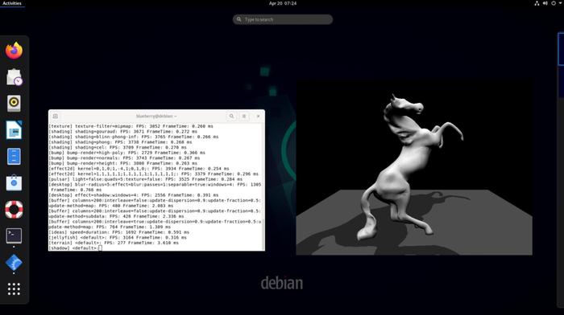This screenshot has height=315, width=564.
Task: Open Rhythmbox music player in the dock
Action: (14, 104)
